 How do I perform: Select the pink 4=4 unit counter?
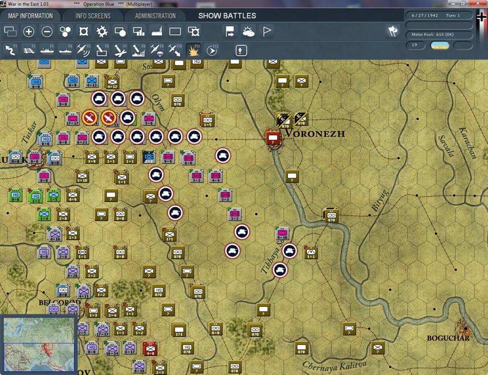(215, 176)
